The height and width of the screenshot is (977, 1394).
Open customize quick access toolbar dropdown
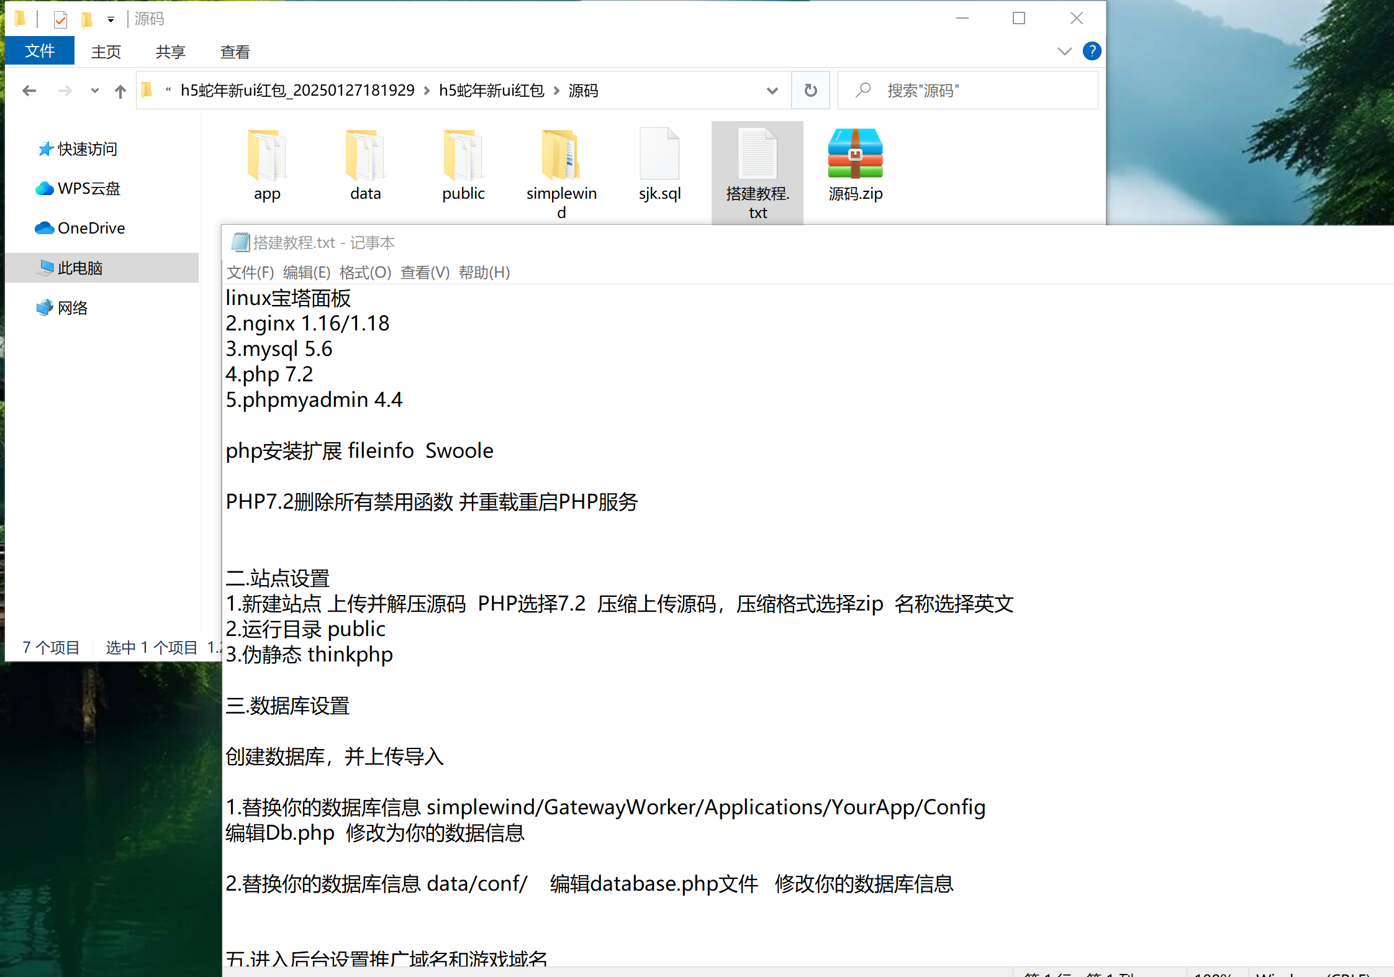(111, 20)
